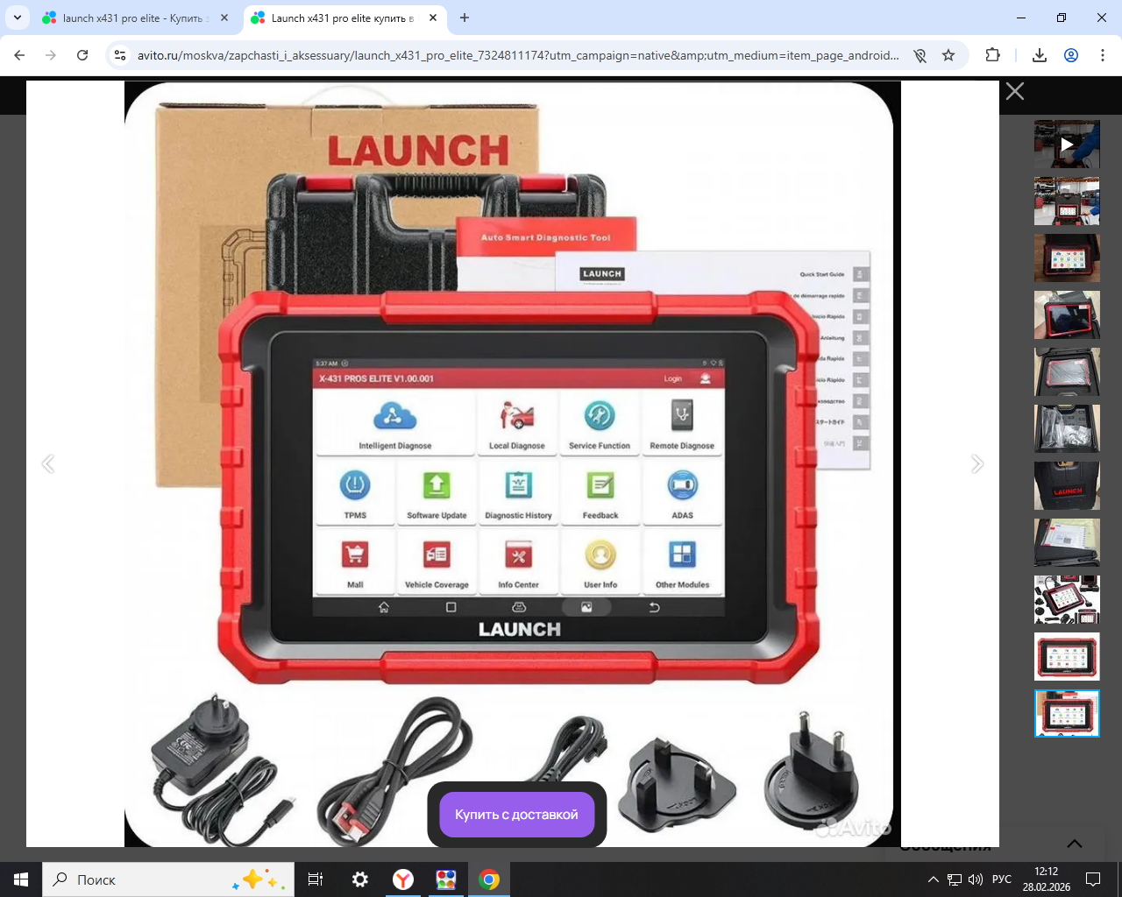Open a new browser tab
Image resolution: width=1122 pixels, height=897 pixels.
tap(465, 18)
